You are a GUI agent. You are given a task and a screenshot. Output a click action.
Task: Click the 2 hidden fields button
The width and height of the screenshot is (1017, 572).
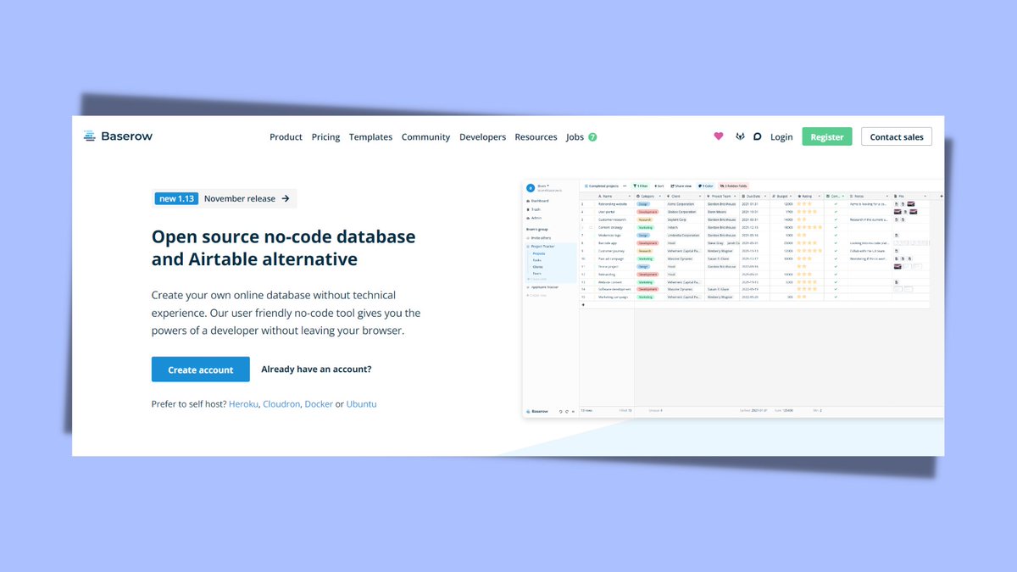(734, 186)
